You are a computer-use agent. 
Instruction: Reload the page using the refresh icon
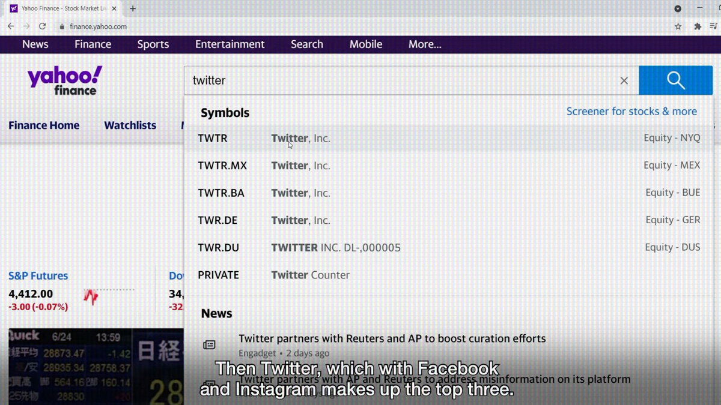42,26
